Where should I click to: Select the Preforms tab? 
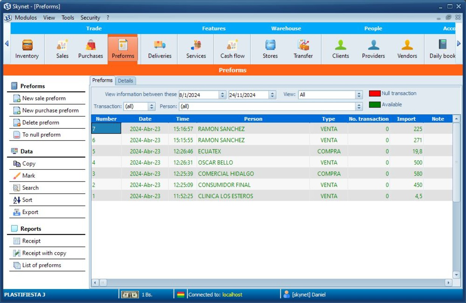point(103,80)
